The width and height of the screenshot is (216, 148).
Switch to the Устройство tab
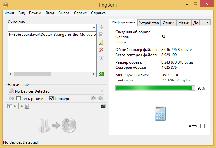149,23
